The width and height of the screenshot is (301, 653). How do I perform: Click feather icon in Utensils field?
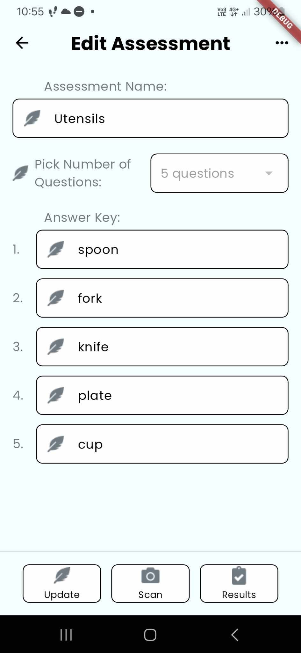pyautogui.click(x=32, y=118)
